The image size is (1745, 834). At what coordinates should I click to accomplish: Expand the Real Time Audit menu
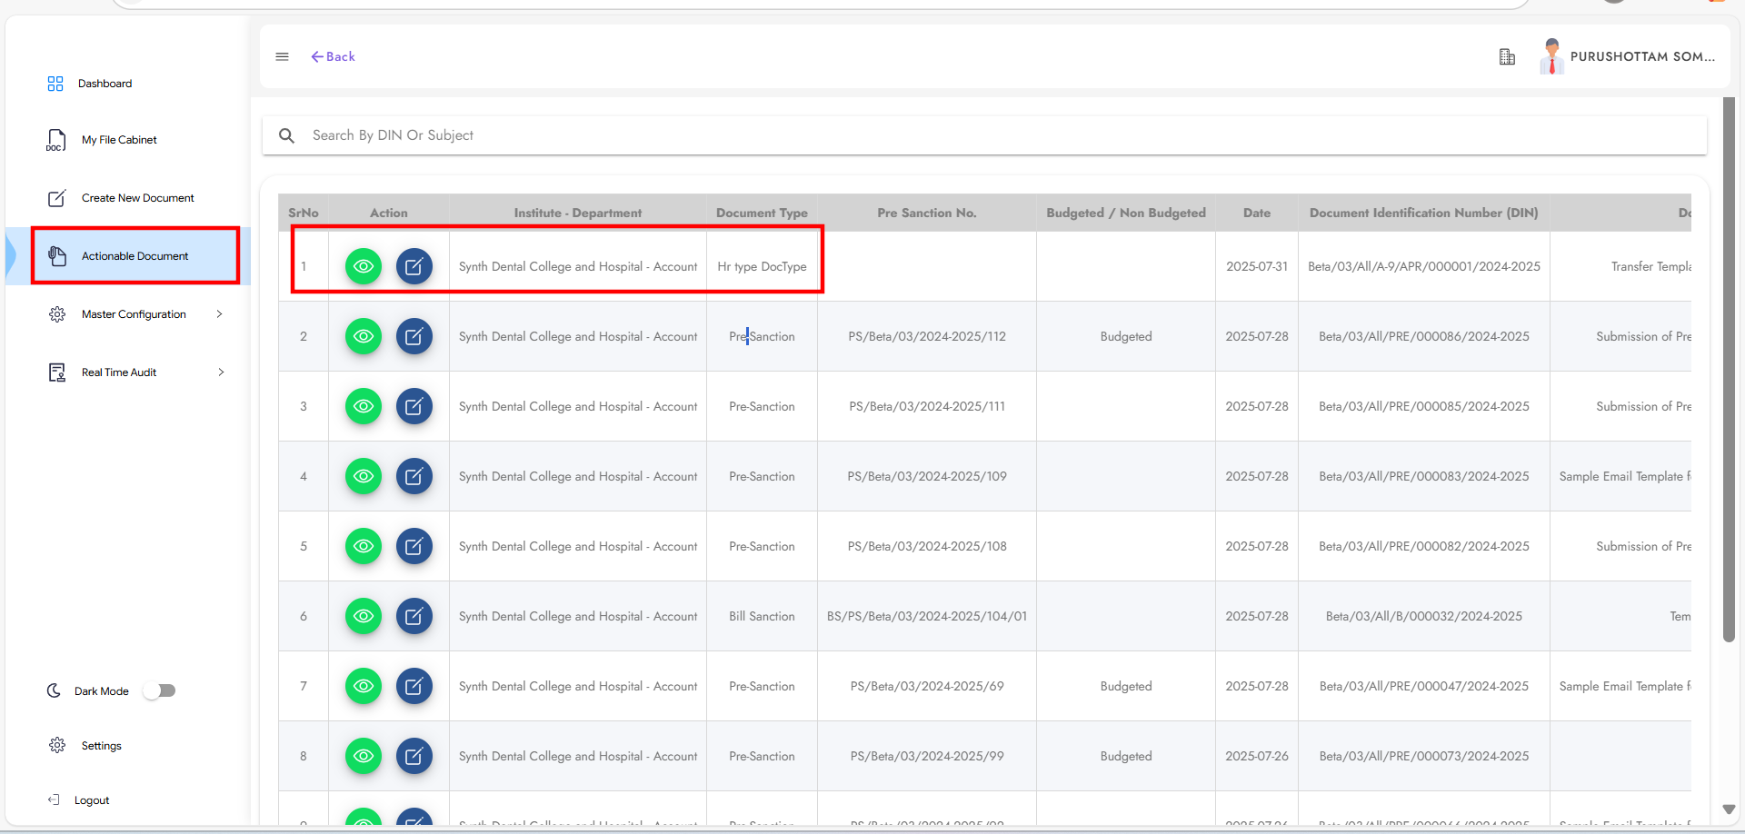pos(119,372)
